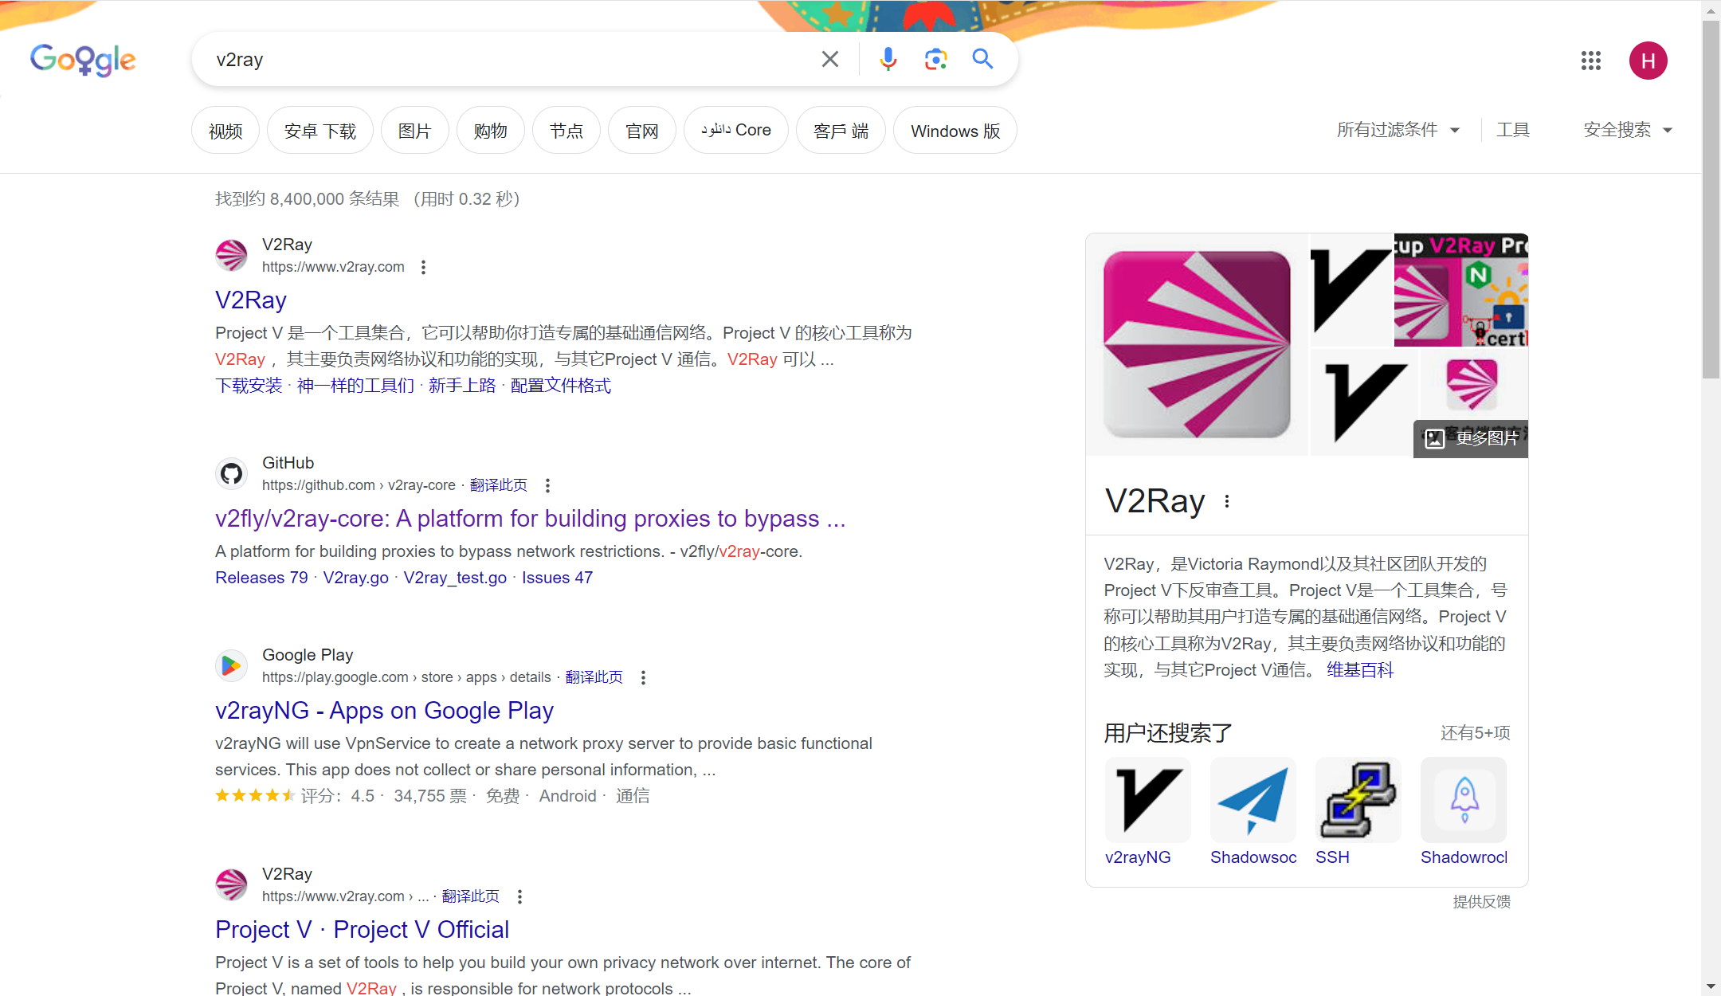Click the GitHub favicon icon
Viewport: 1721px width, 996px height.
click(231, 473)
